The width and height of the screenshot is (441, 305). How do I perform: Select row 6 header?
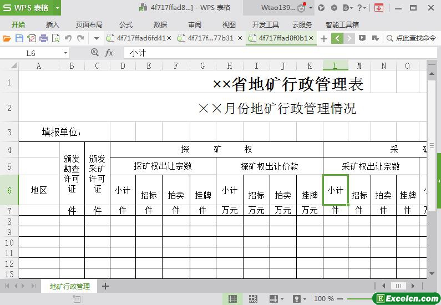(x=9, y=190)
